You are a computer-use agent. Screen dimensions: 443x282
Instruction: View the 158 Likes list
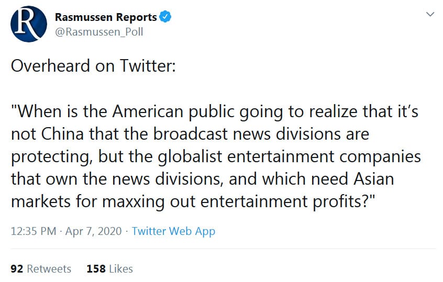(109, 269)
